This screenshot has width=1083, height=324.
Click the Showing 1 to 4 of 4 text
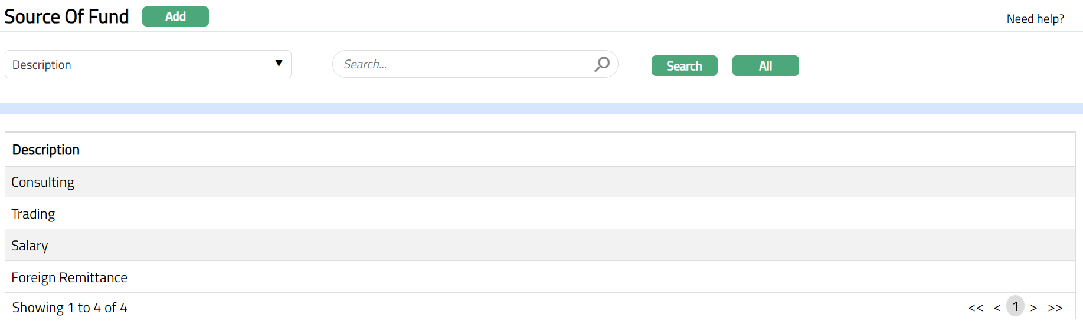(x=70, y=308)
